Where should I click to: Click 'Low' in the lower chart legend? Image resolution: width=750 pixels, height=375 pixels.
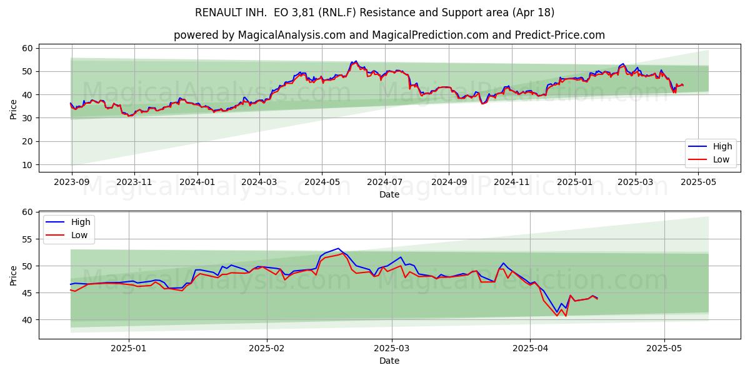click(79, 235)
